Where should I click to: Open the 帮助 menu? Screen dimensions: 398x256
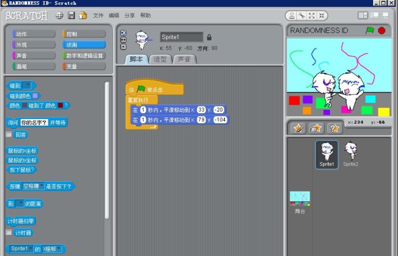(x=145, y=16)
